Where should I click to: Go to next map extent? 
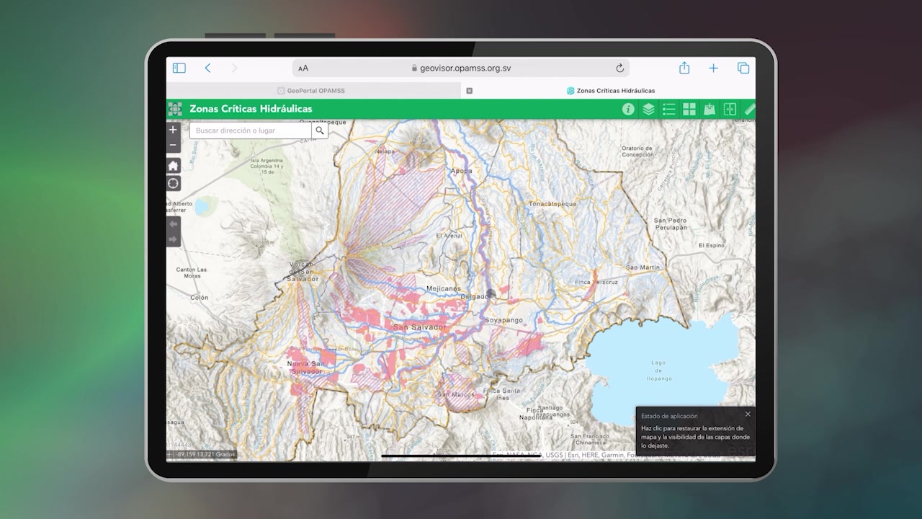(x=173, y=239)
